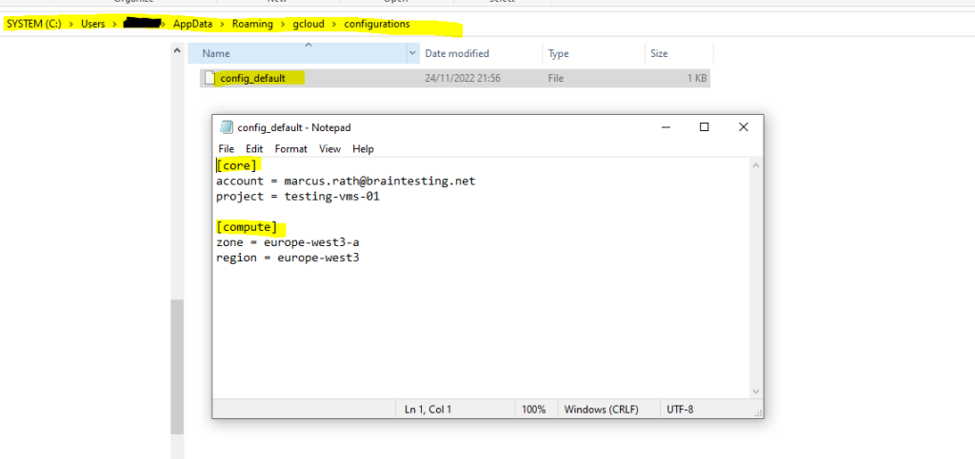Click the navigation pane scroll up arrow
975x459 pixels.
click(177, 51)
